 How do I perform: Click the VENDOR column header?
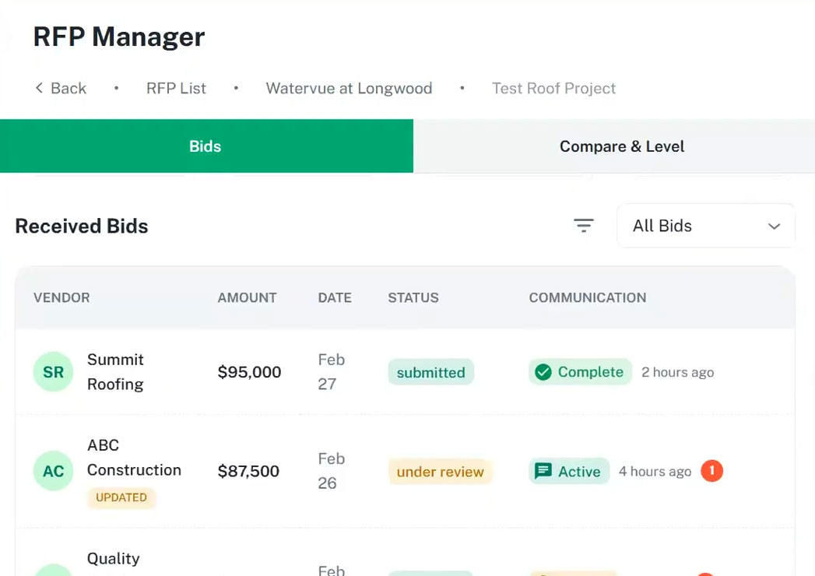(61, 297)
